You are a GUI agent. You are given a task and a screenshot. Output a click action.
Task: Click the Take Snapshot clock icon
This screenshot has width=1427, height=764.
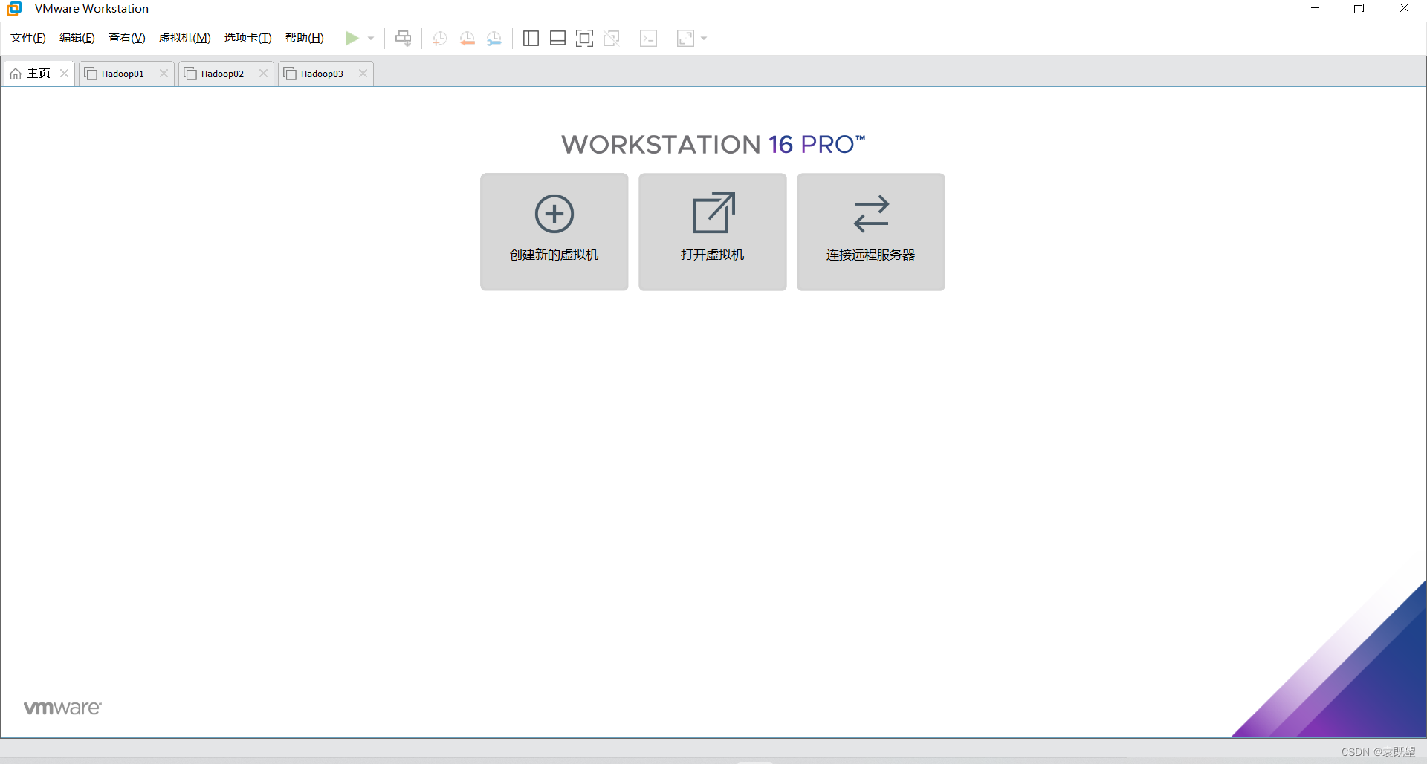pos(440,39)
